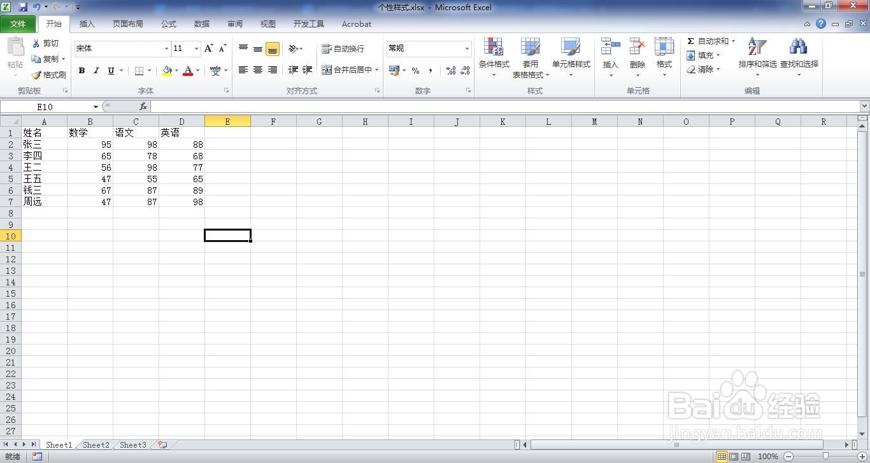Image resolution: width=870 pixels, height=463 pixels.
Task: Increase font size with the large A icon
Action: [209, 48]
